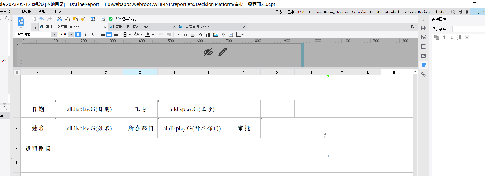Switch to 审批一级页面2.0.cpt tab
Viewport: 485px width, 176px height.
click(132, 27)
